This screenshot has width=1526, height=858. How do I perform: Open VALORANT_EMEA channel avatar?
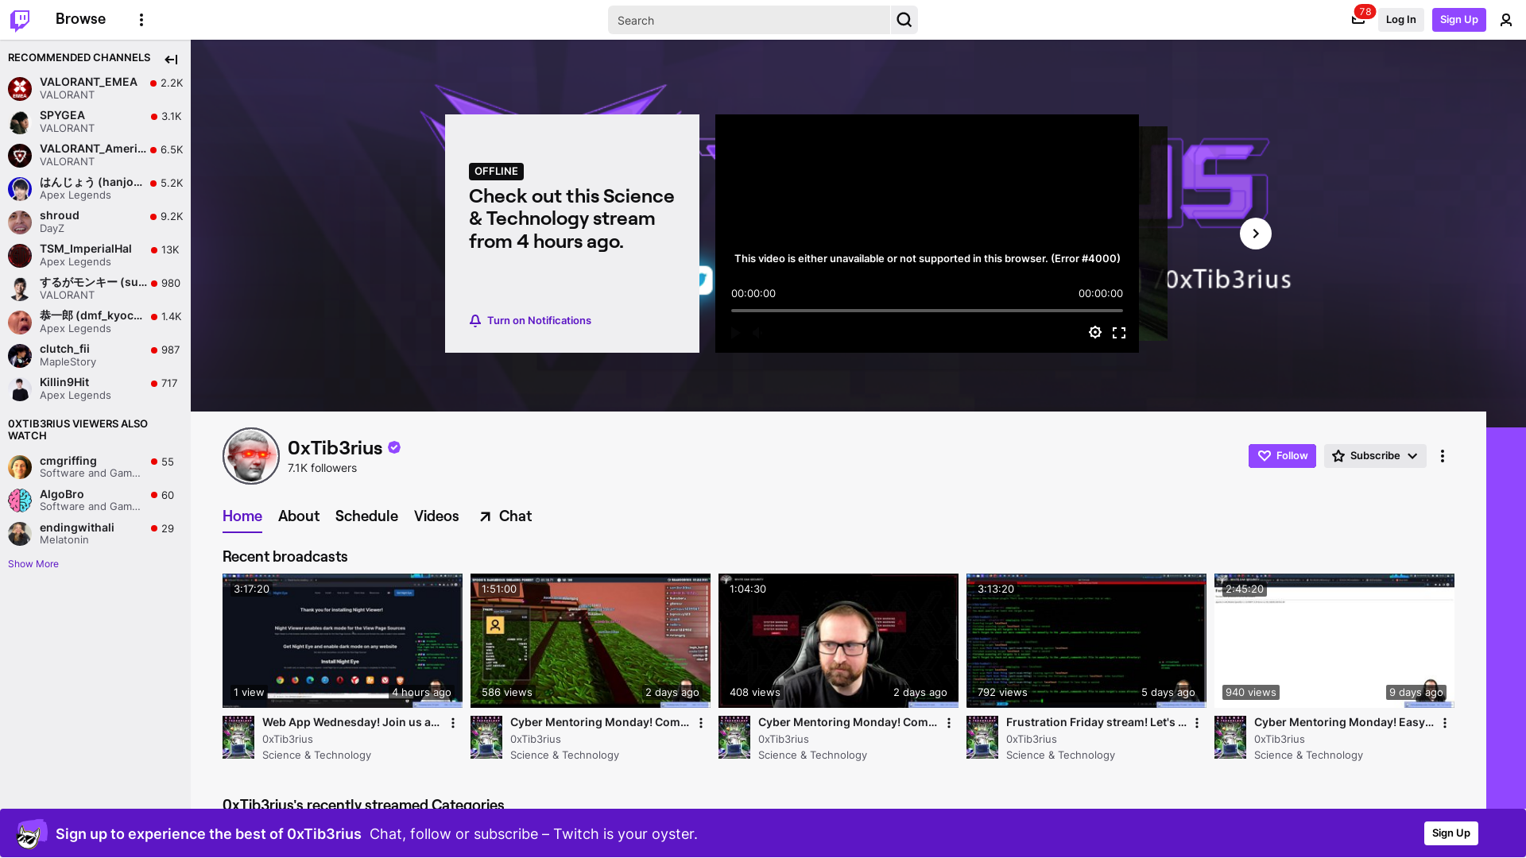[x=20, y=88]
